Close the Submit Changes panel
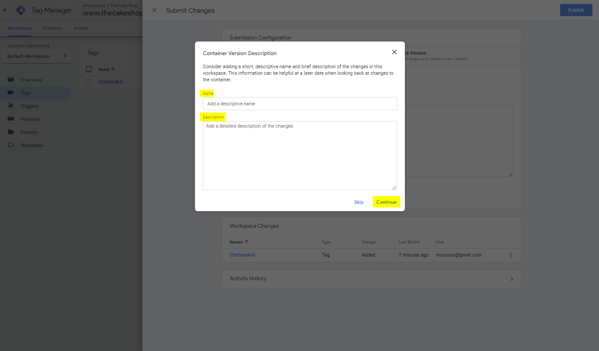Viewport: 599px width, 351px height. (x=154, y=10)
